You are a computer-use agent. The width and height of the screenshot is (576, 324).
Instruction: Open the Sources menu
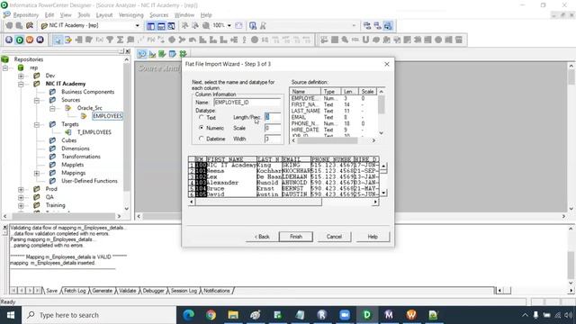point(158,15)
